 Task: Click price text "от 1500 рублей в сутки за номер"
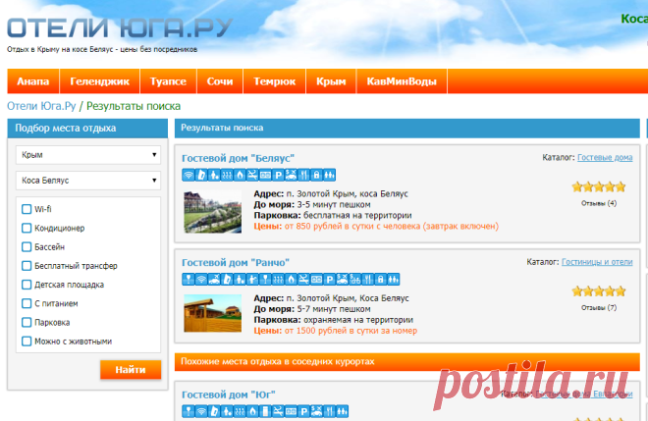(351, 331)
